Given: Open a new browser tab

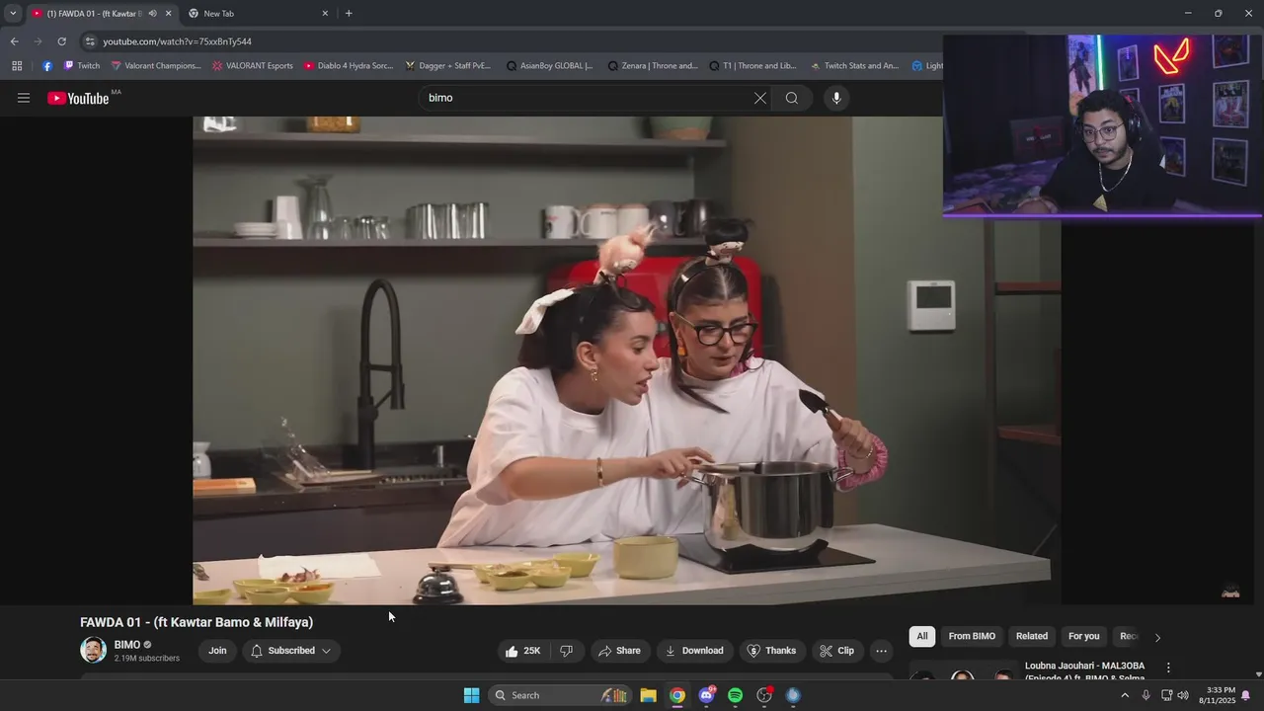Looking at the screenshot, I should [349, 13].
